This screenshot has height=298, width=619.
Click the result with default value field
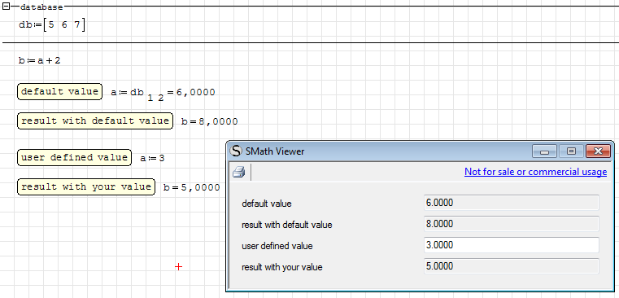[x=512, y=224]
